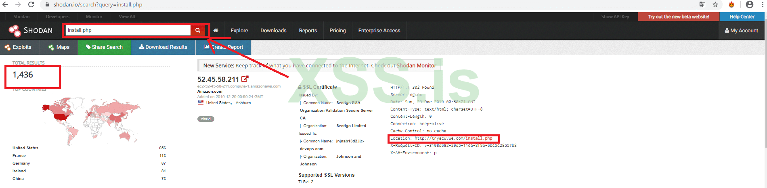Click the cloud tag badge
The height and width of the screenshot is (188, 767).
pos(206,119)
